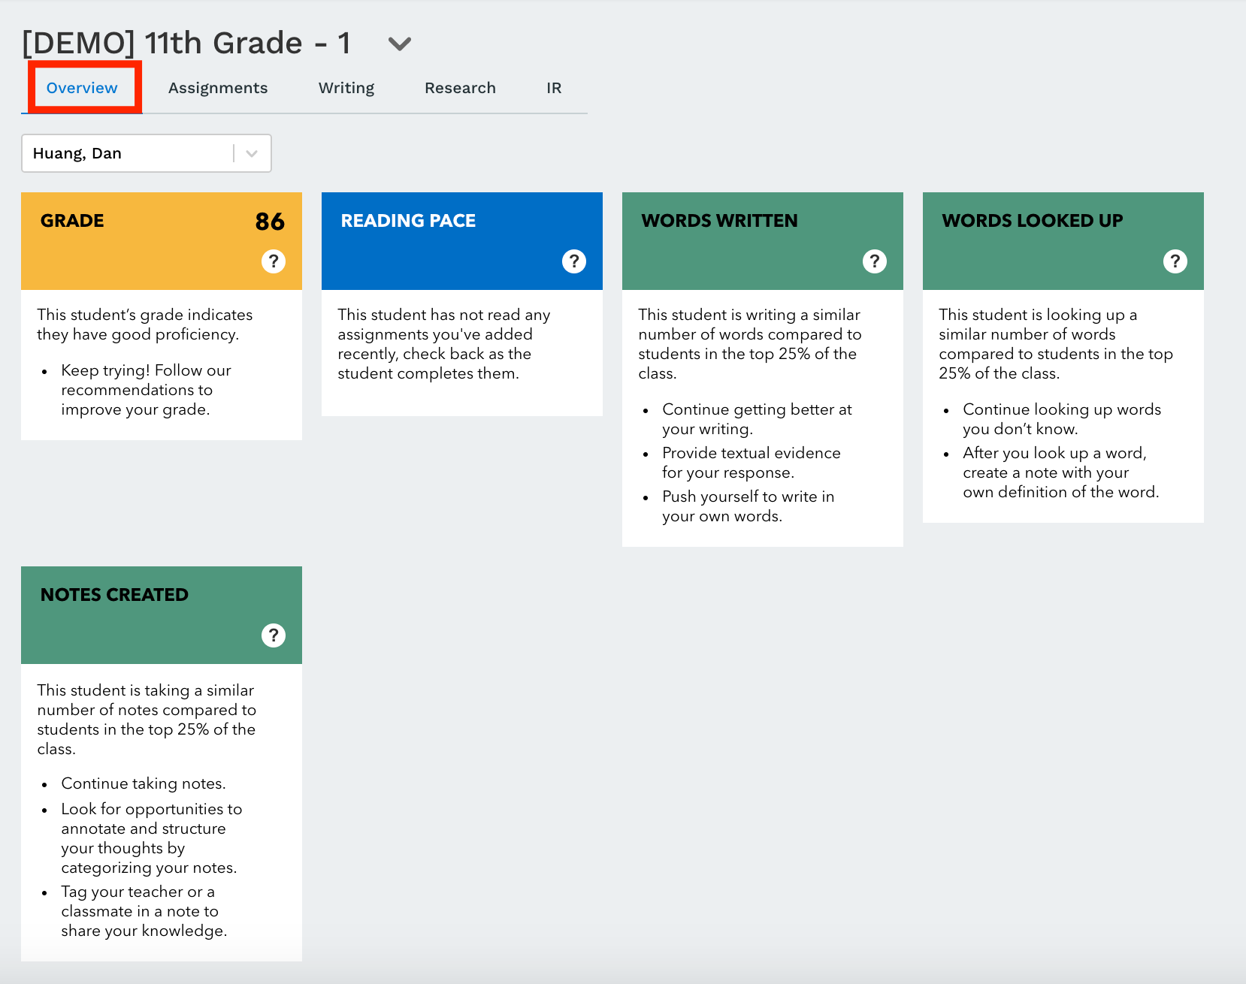This screenshot has height=984, width=1246.
Task: Click the arrow in the student selector
Action: (x=252, y=153)
